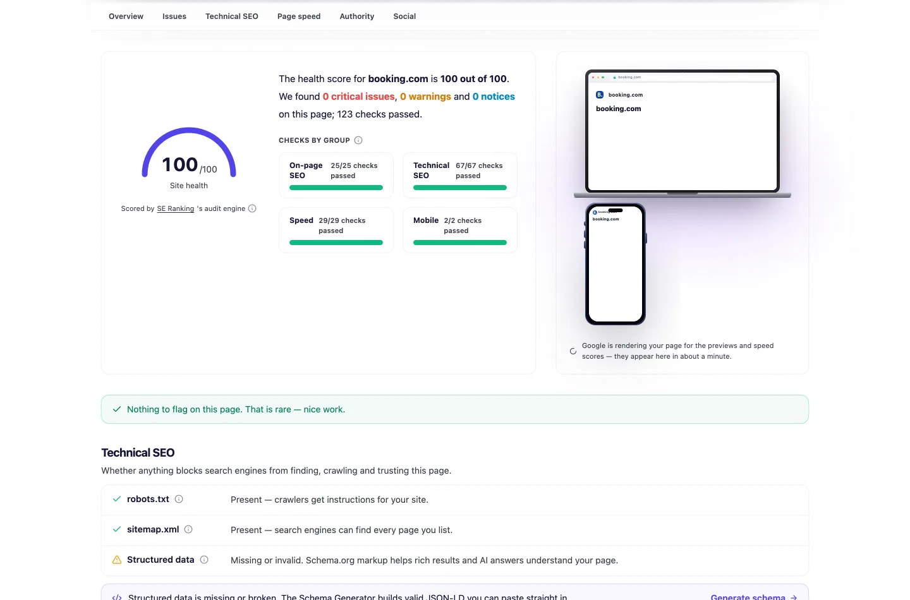This screenshot has height=600, width=910.
Task: Click the info icon next to robots.txt
Action: coord(179,499)
